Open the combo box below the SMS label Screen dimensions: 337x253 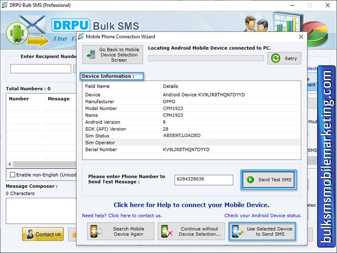[313, 160]
